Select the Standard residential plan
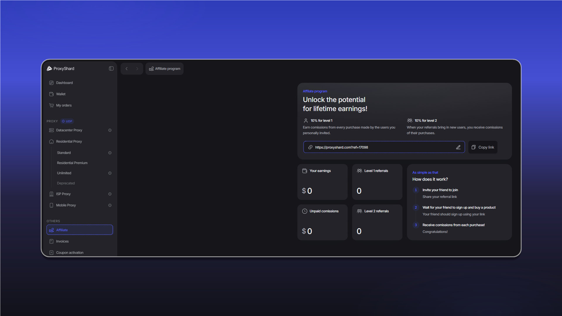This screenshot has height=316, width=562. pos(64,153)
